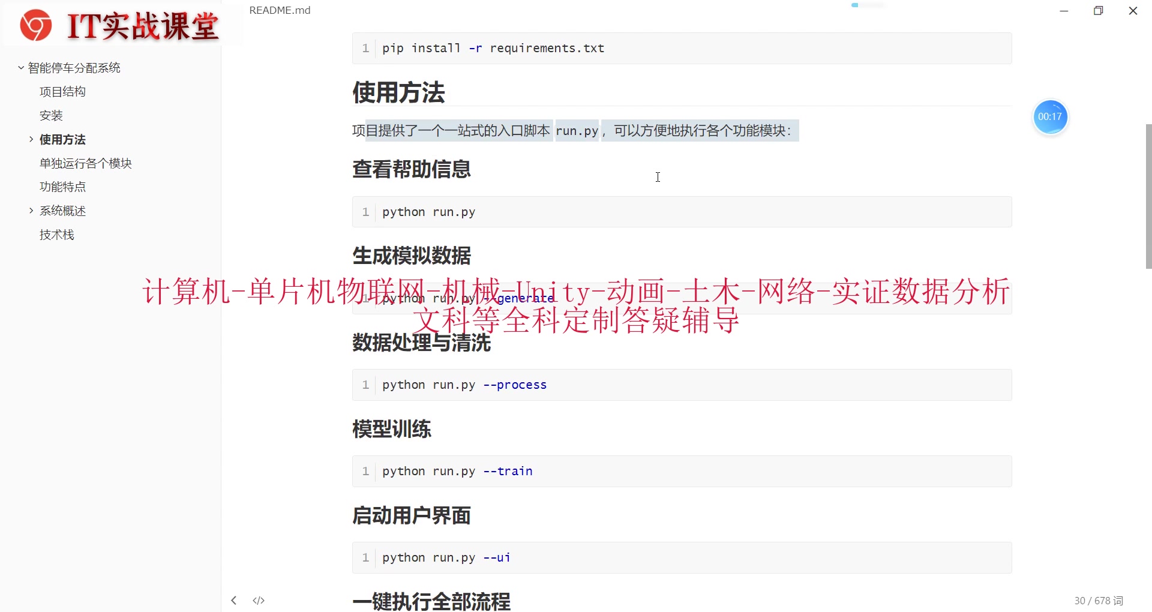This screenshot has width=1152, height=612.
Task: Click the 一键执行全部流程 heading
Action: [x=431, y=601]
